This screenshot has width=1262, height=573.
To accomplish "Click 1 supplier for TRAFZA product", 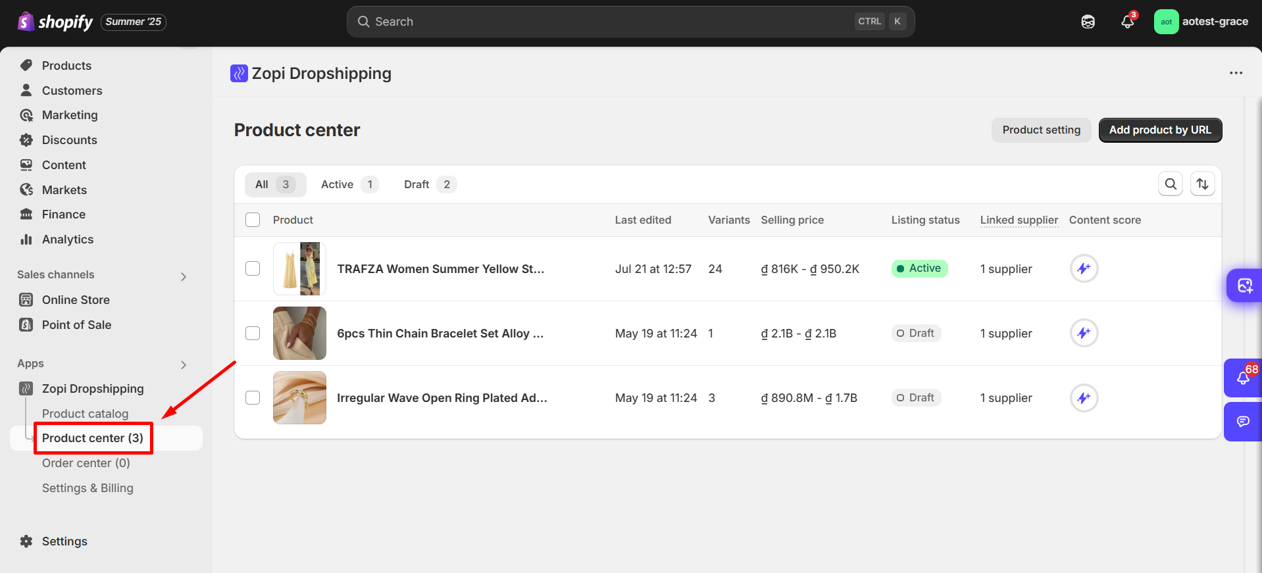I will (1006, 269).
